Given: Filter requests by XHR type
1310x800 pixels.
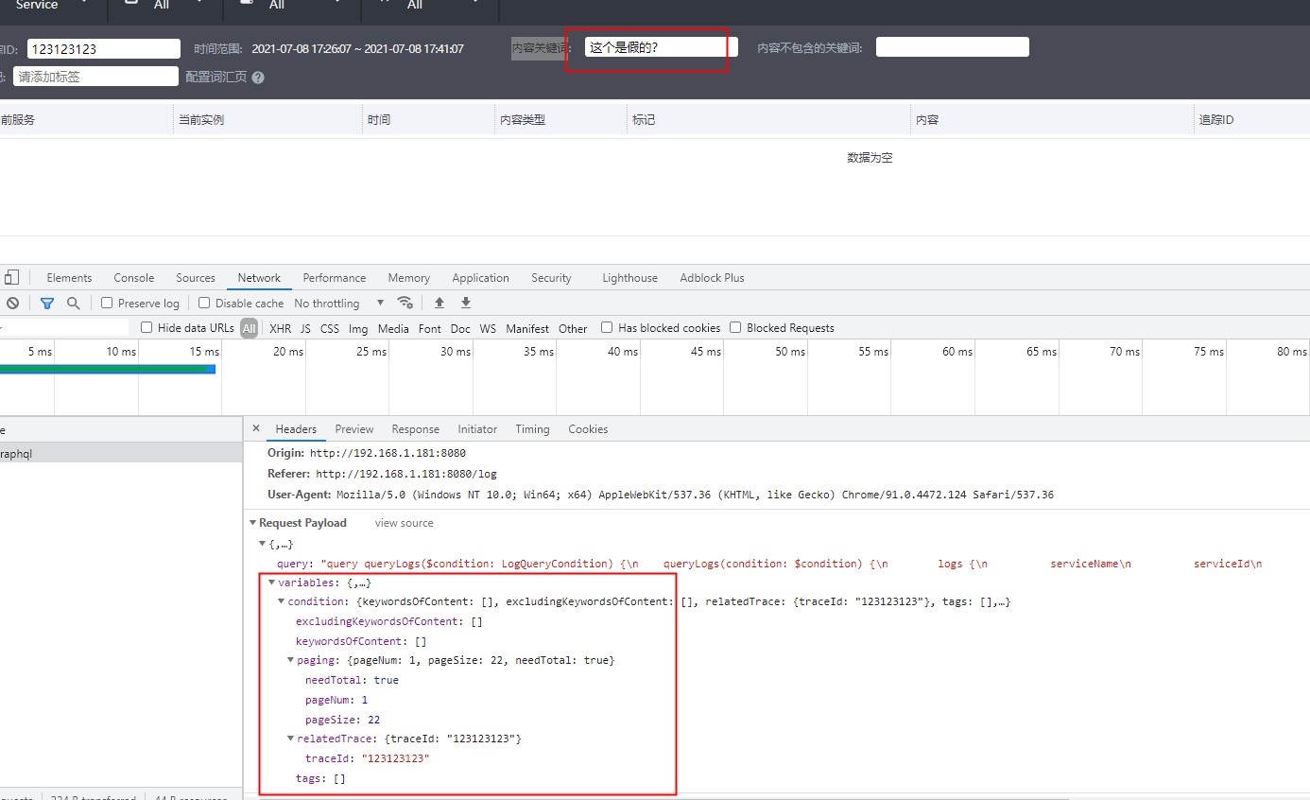Looking at the screenshot, I should [281, 328].
